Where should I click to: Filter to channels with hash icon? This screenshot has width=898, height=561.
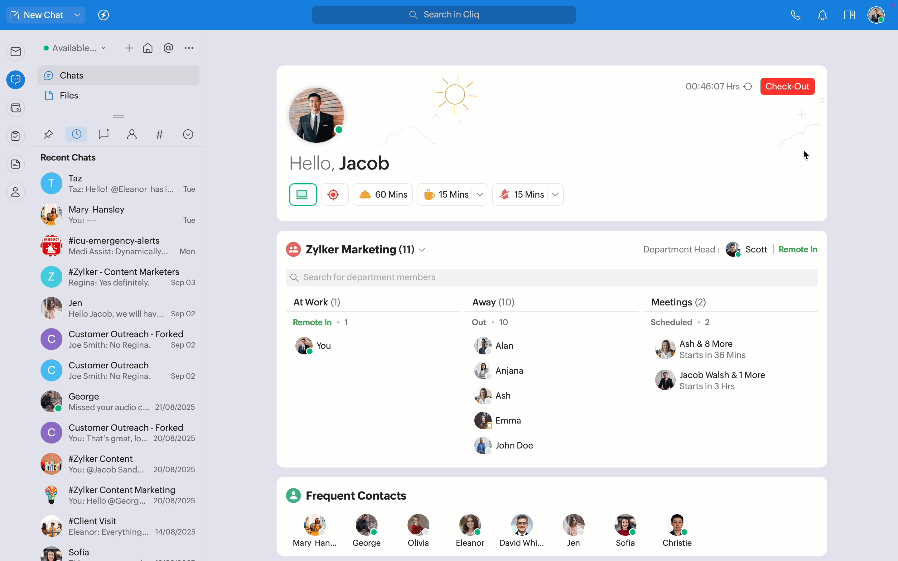[160, 134]
